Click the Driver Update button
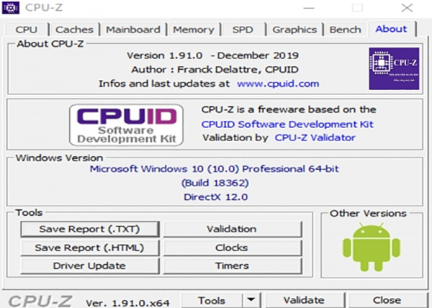This screenshot has width=432, height=308. (x=90, y=266)
